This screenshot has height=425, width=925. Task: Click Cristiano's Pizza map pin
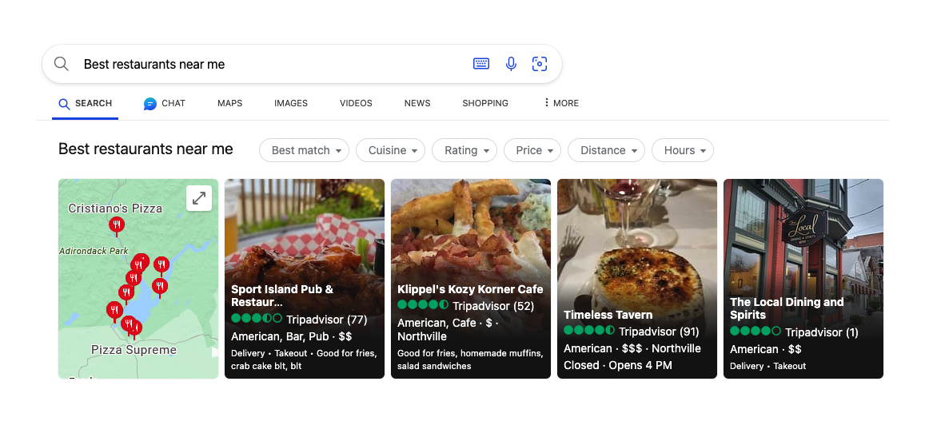(116, 226)
